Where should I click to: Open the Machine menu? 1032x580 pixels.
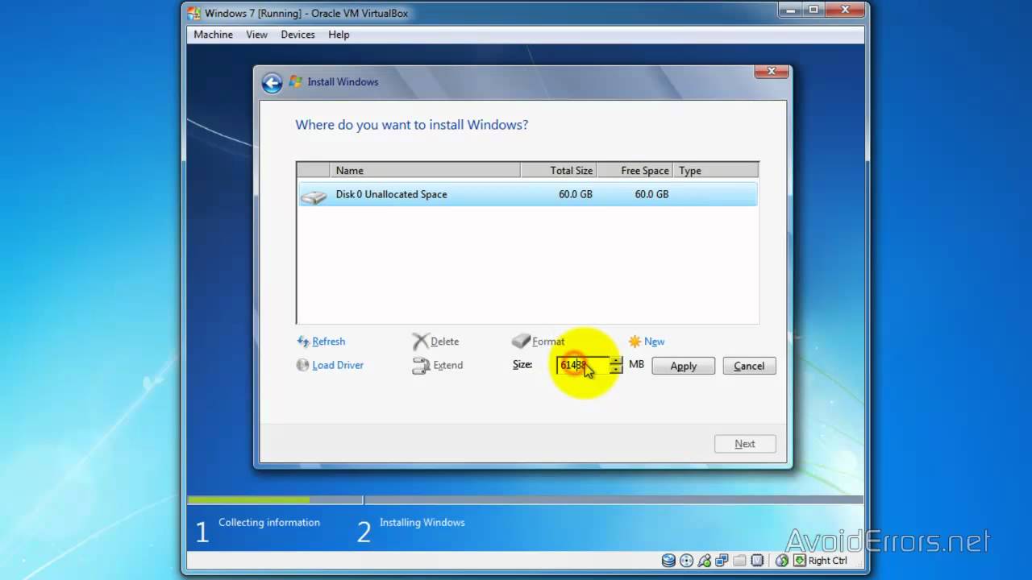click(x=213, y=35)
